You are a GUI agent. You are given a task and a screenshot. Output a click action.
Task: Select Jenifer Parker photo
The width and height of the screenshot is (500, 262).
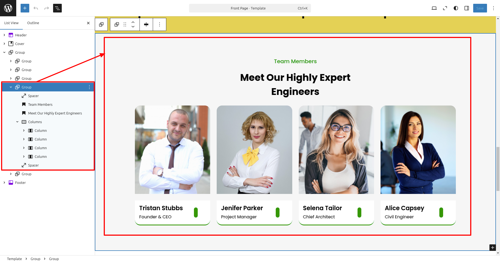pyautogui.click(x=254, y=150)
